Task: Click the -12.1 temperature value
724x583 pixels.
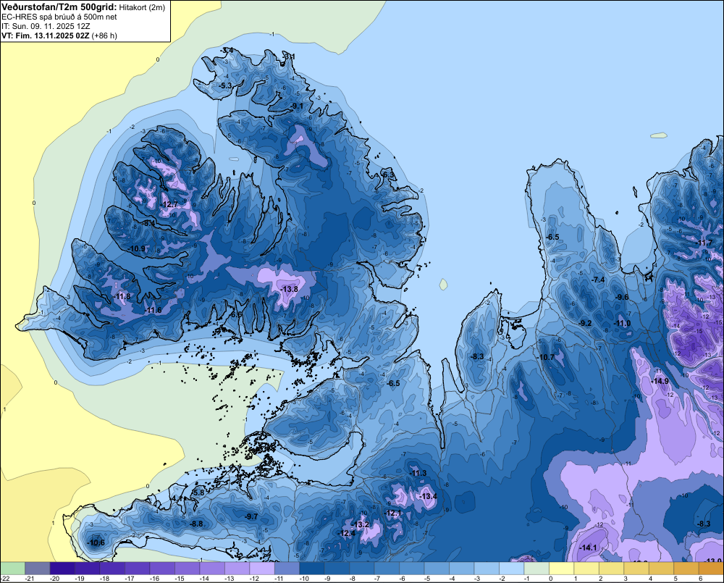Action: pos(393,513)
